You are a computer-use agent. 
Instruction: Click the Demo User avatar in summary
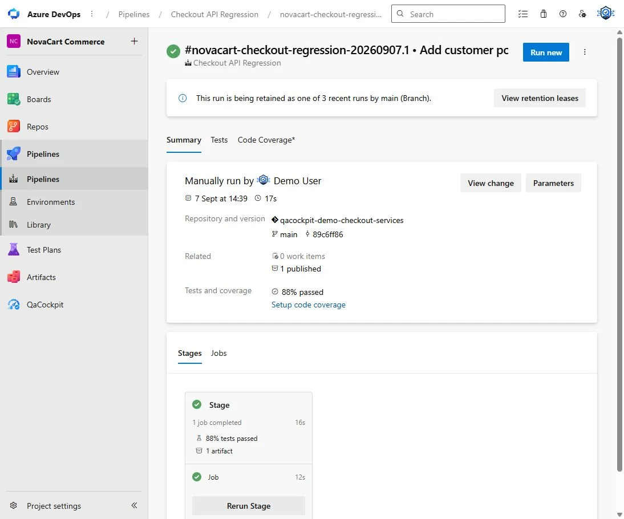coord(264,180)
